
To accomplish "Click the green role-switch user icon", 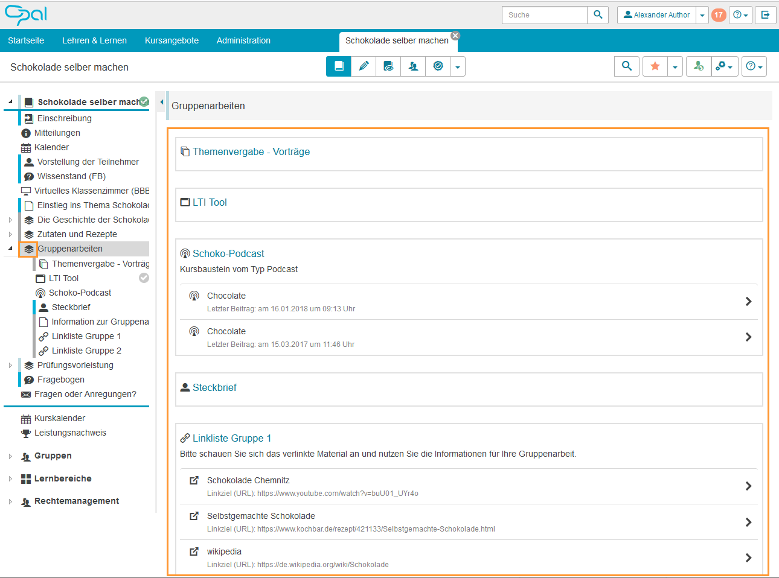I will [x=698, y=66].
